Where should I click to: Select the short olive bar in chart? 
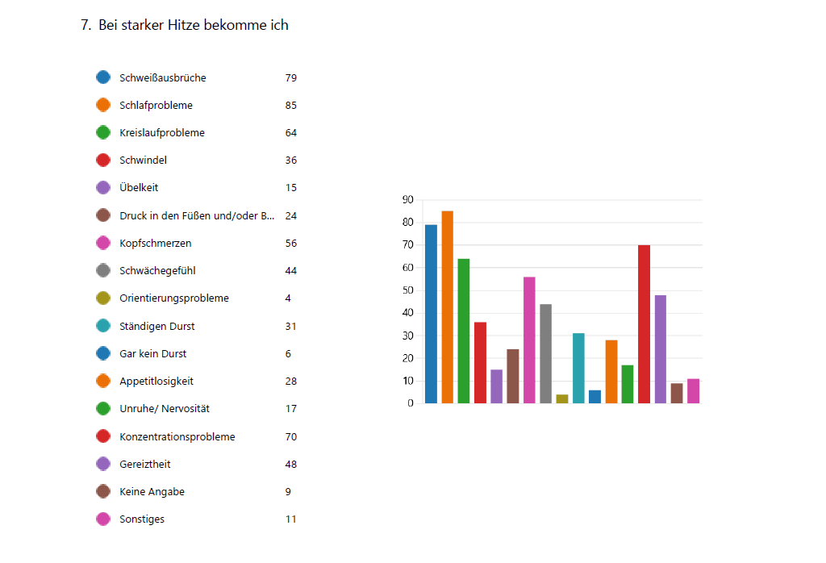562,398
